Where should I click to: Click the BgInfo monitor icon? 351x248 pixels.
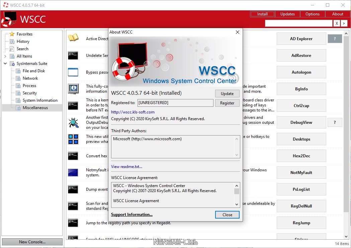coord(73,89)
